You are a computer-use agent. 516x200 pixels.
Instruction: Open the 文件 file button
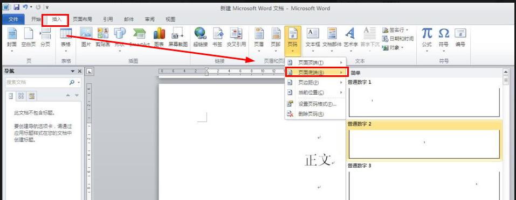coord(13,19)
